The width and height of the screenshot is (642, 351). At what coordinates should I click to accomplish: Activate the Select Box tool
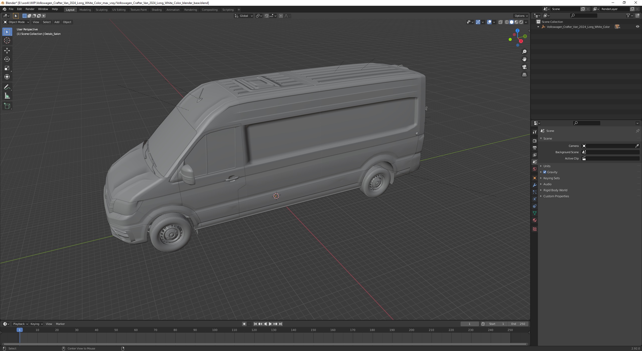pyautogui.click(x=7, y=32)
